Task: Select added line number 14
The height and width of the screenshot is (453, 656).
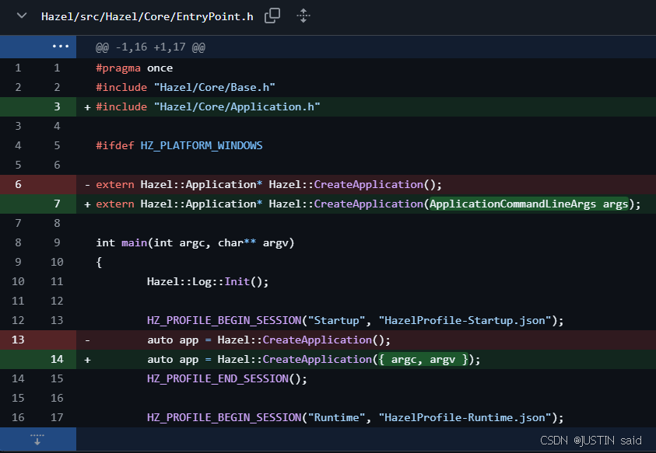Action: tap(57, 359)
